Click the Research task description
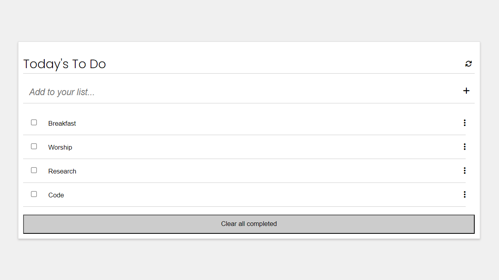The height and width of the screenshot is (280, 499). [62, 171]
